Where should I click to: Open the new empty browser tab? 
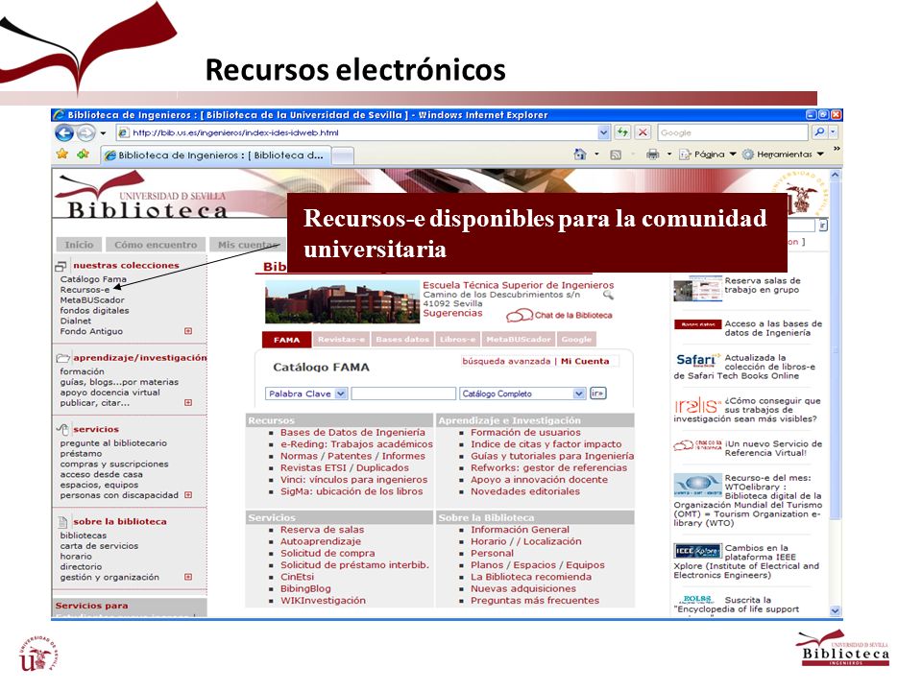coord(343,155)
